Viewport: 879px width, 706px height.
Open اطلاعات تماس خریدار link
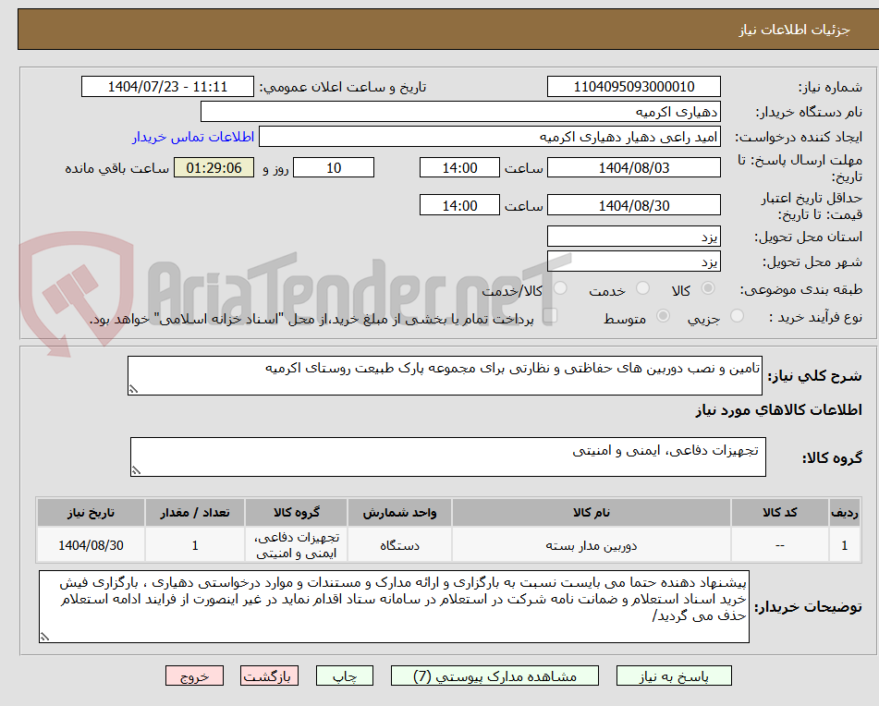tap(193, 138)
